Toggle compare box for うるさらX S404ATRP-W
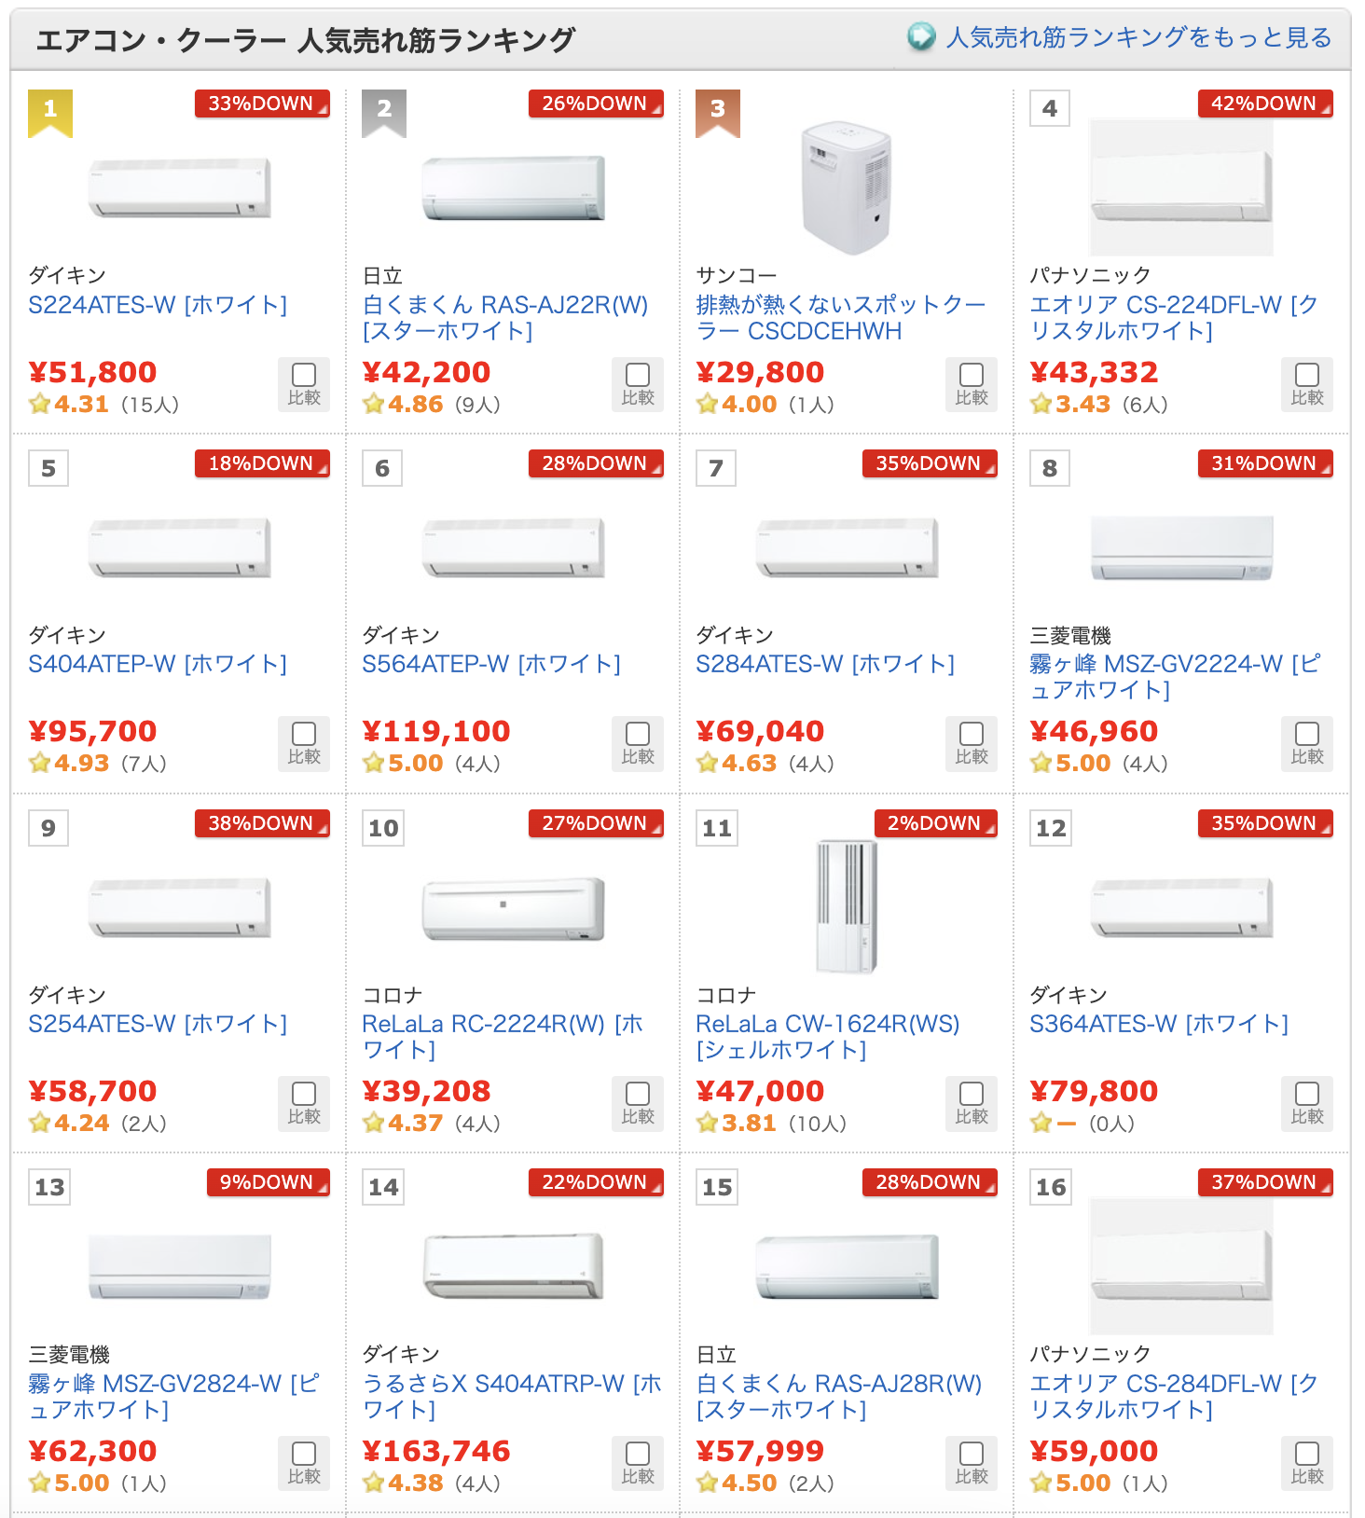 click(x=638, y=1453)
